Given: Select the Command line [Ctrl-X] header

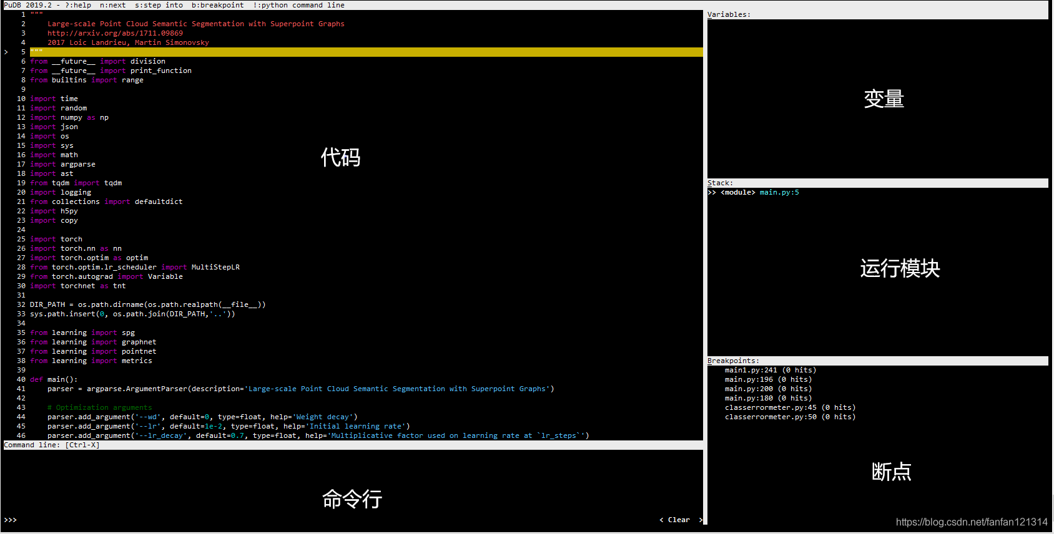Looking at the screenshot, I should click(353, 445).
